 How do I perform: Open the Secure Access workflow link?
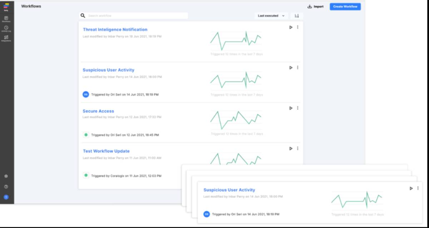point(98,111)
